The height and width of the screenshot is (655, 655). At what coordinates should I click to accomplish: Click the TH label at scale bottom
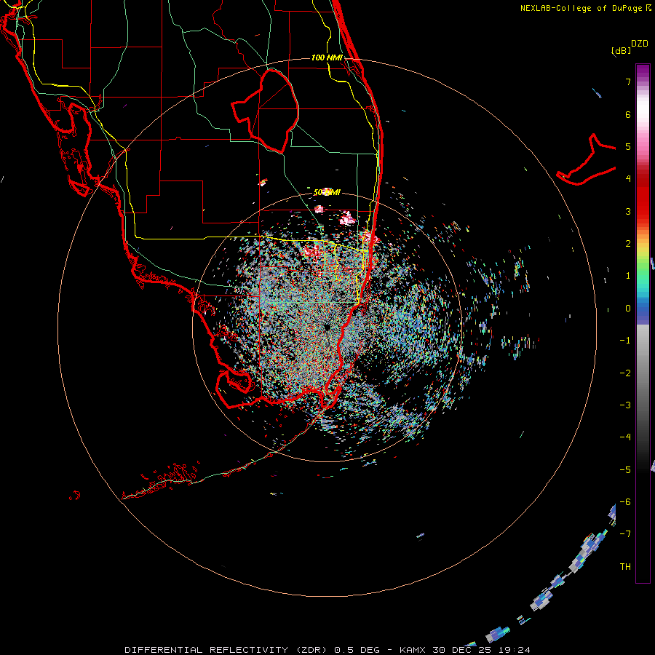(x=625, y=567)
